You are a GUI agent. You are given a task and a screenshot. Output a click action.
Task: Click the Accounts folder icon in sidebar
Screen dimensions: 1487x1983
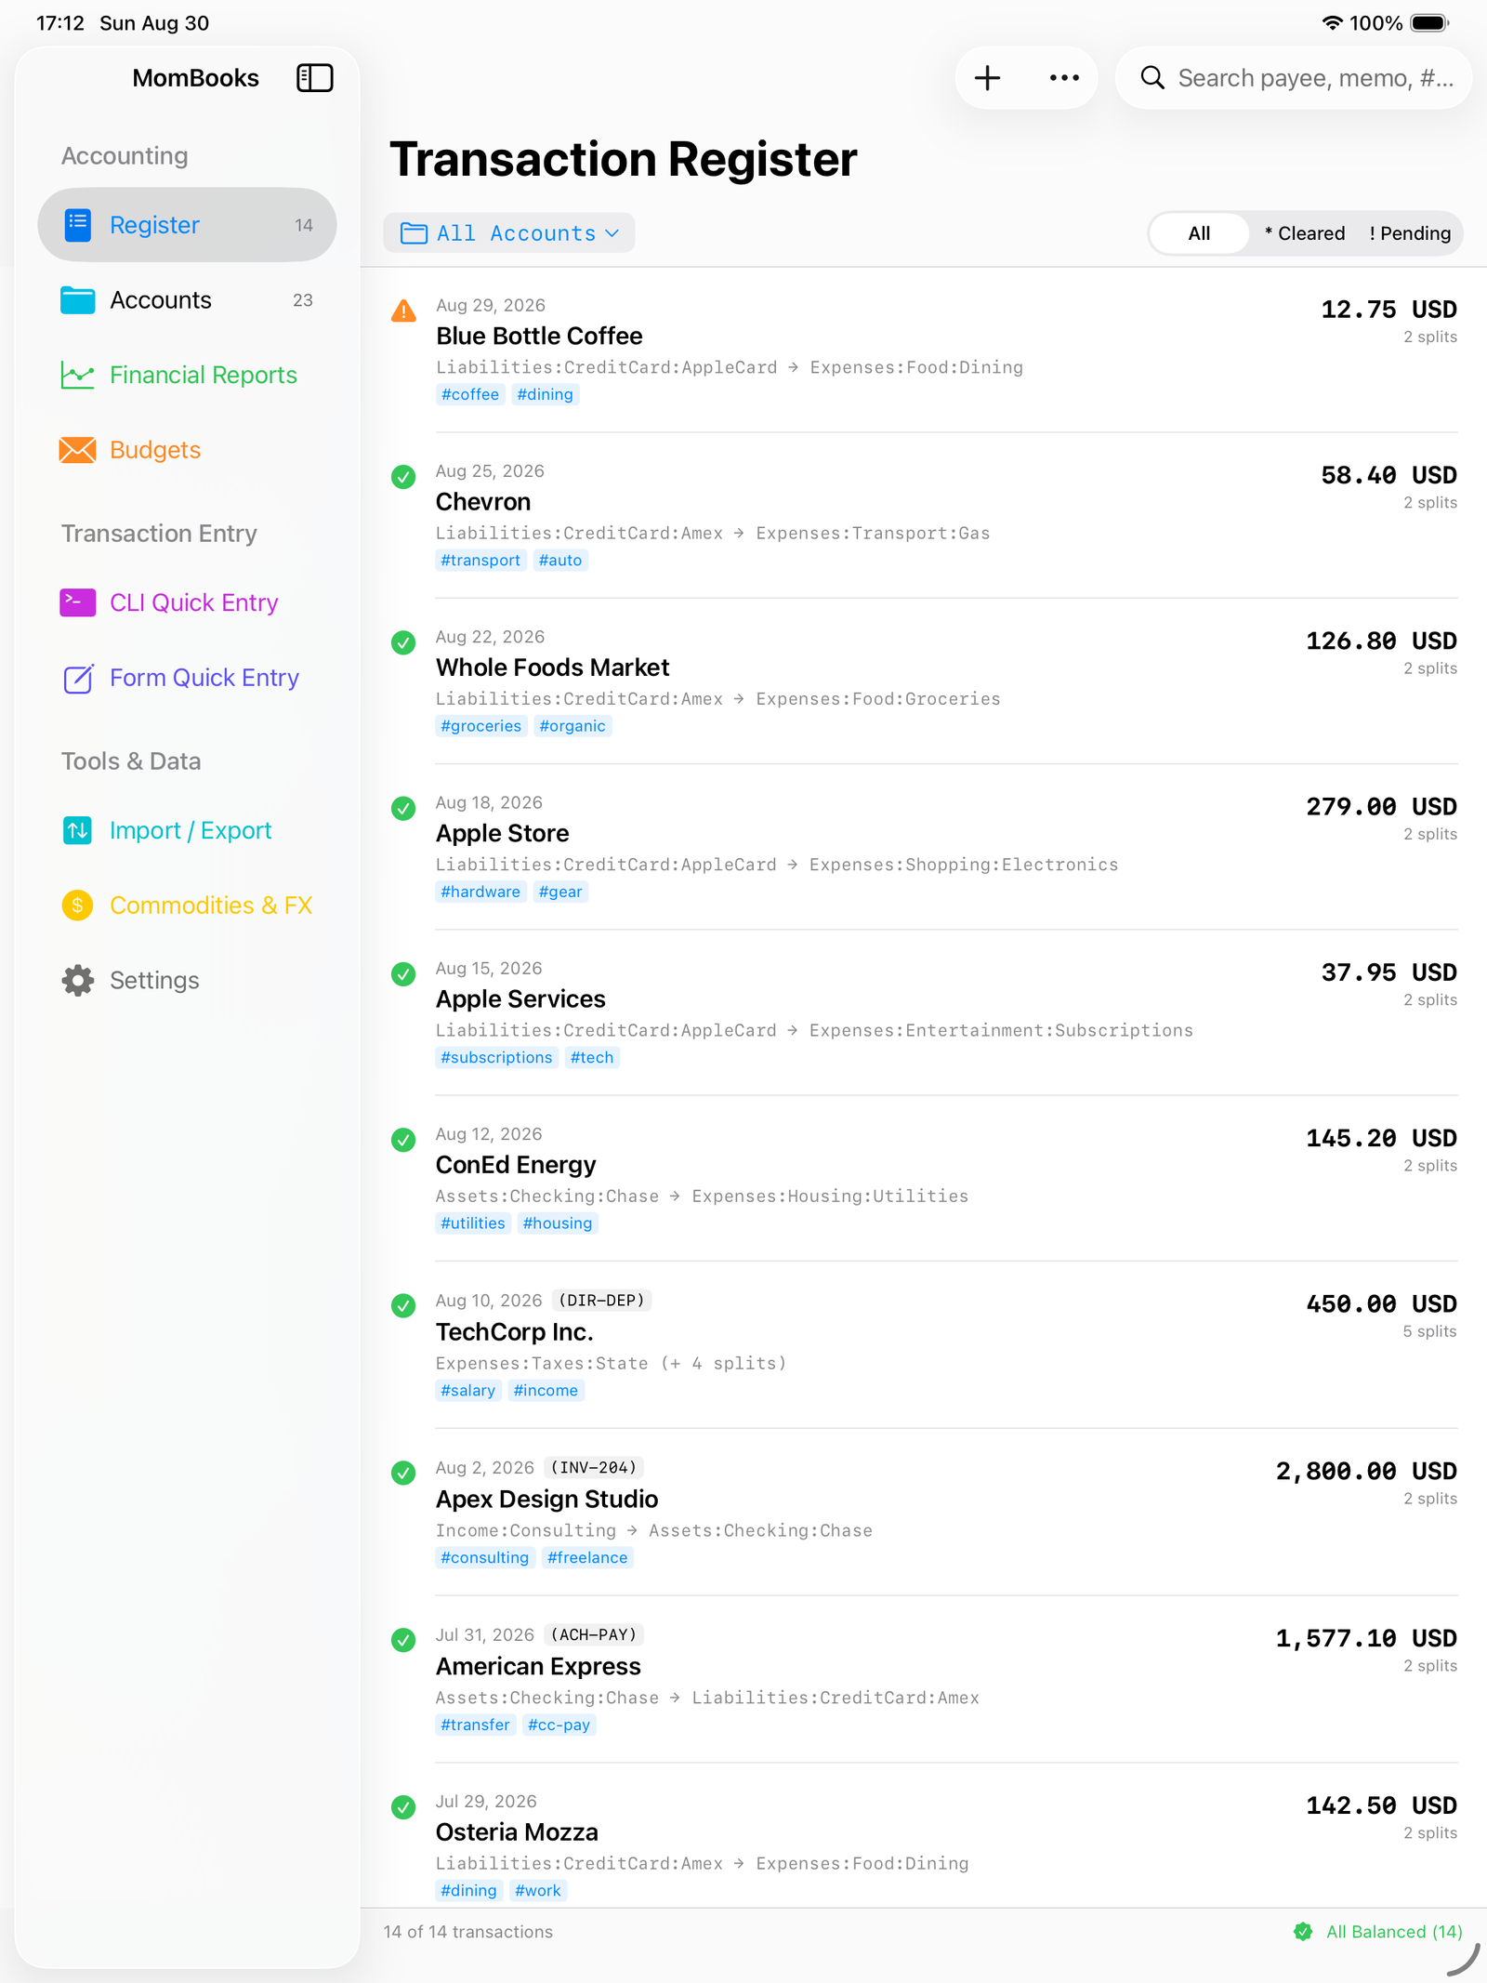[x=78, y=300]
